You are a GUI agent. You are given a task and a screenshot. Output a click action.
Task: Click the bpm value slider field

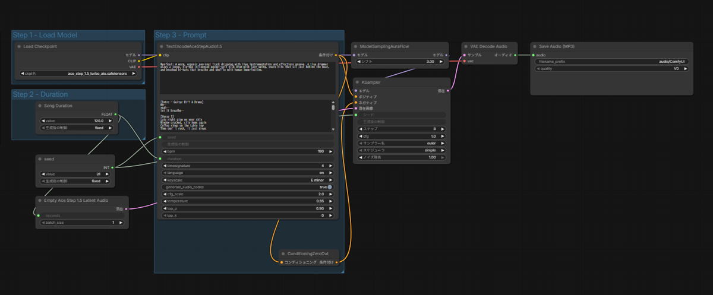pyautogui.click(x=247, y=151)
